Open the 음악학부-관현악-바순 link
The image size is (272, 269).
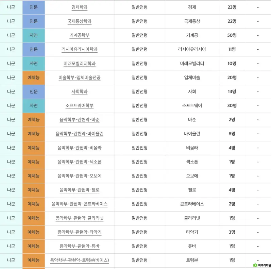coord(80,120)
